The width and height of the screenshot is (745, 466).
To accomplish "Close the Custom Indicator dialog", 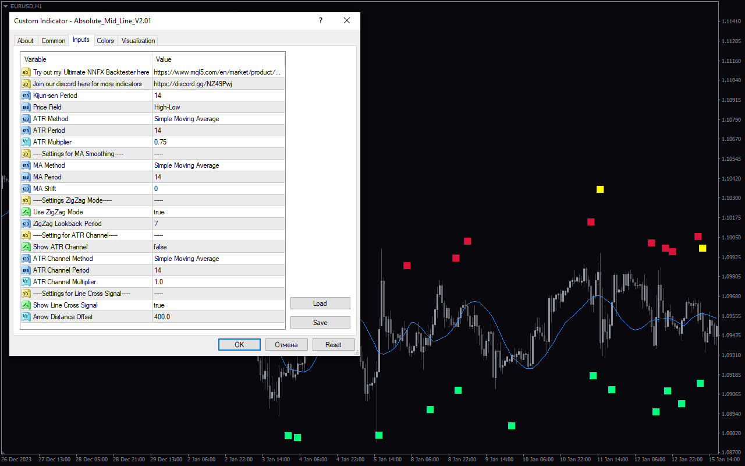I will [x=347, y=20].
